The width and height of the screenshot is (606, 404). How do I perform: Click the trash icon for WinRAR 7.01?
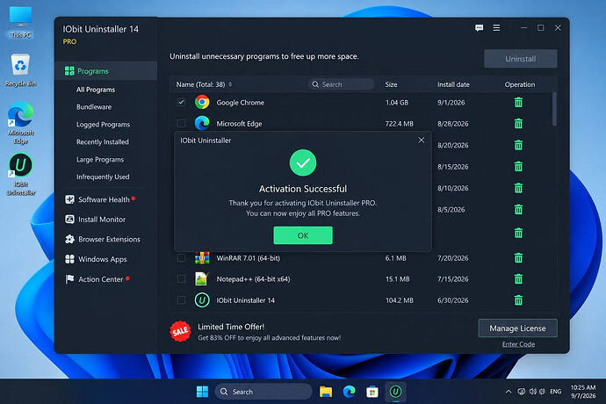tap(518, 258)
